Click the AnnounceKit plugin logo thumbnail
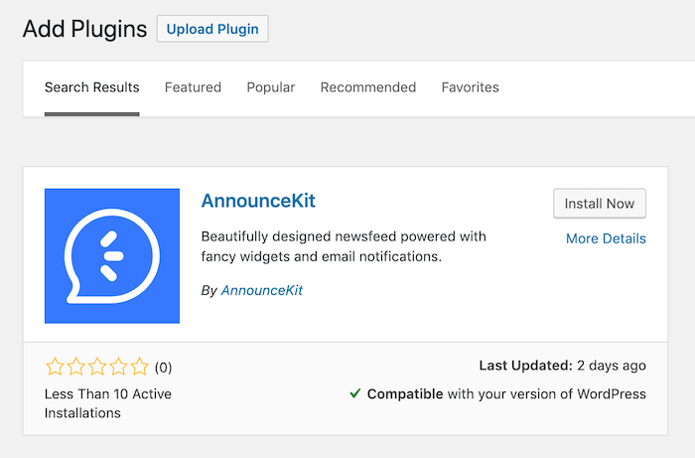Screen dimensions: 695x458 [x=112, y=255]
